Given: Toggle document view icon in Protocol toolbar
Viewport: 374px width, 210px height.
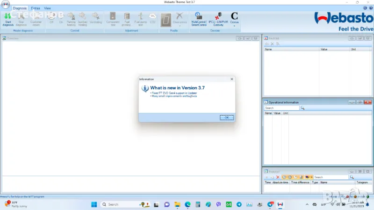Looking at the screenshot, I should [301, 177].
